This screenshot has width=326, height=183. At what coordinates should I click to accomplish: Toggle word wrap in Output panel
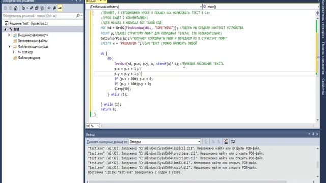233,142
